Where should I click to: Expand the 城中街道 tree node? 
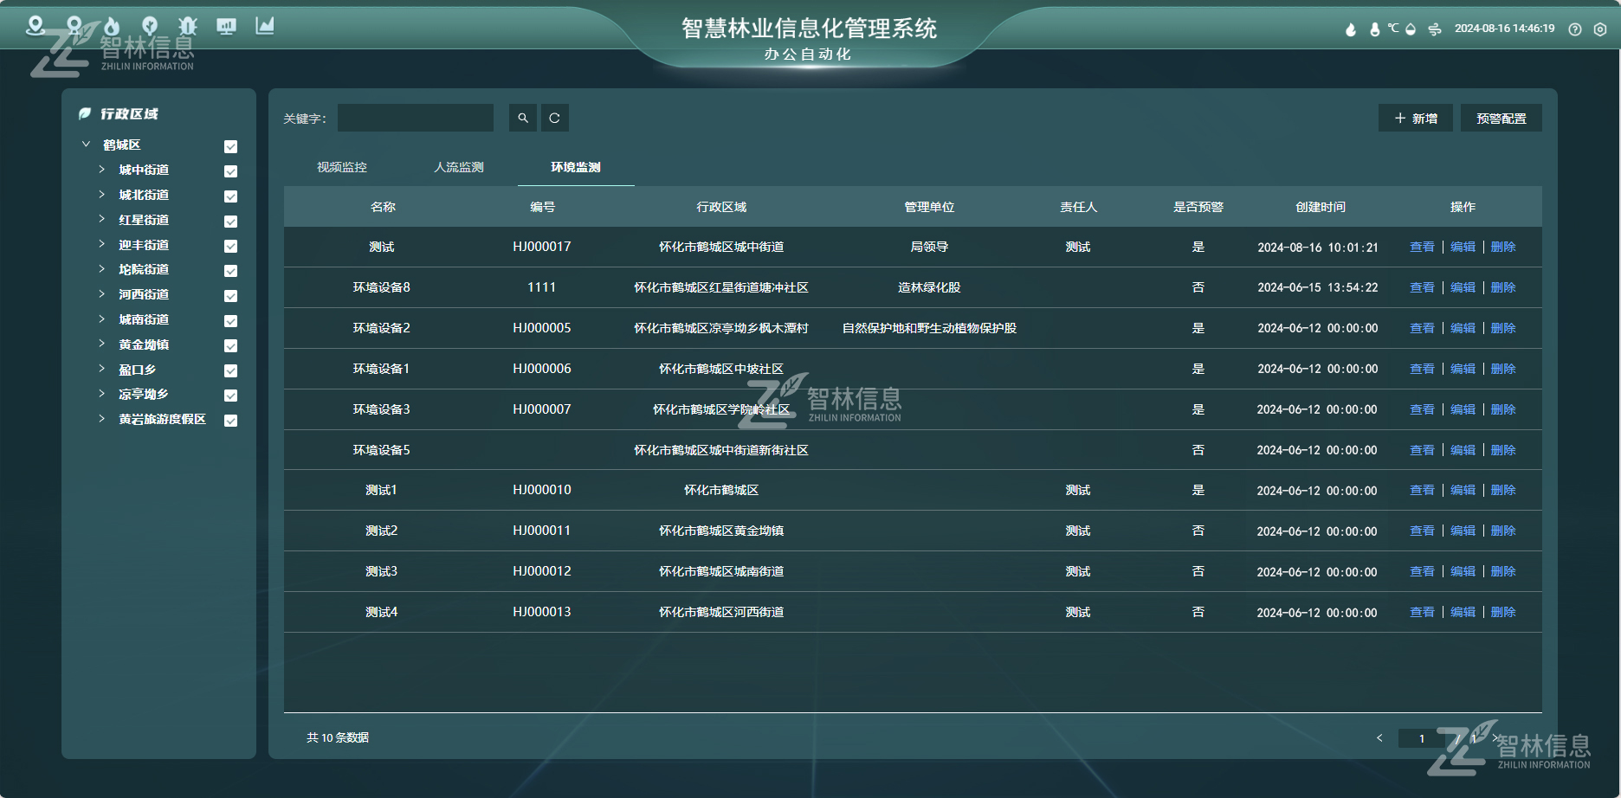(101, 170)
